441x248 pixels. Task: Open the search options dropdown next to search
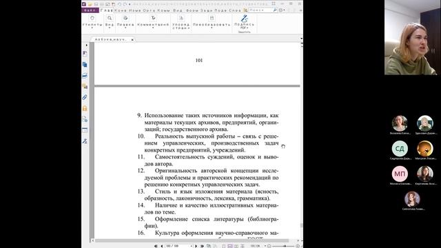282,10
